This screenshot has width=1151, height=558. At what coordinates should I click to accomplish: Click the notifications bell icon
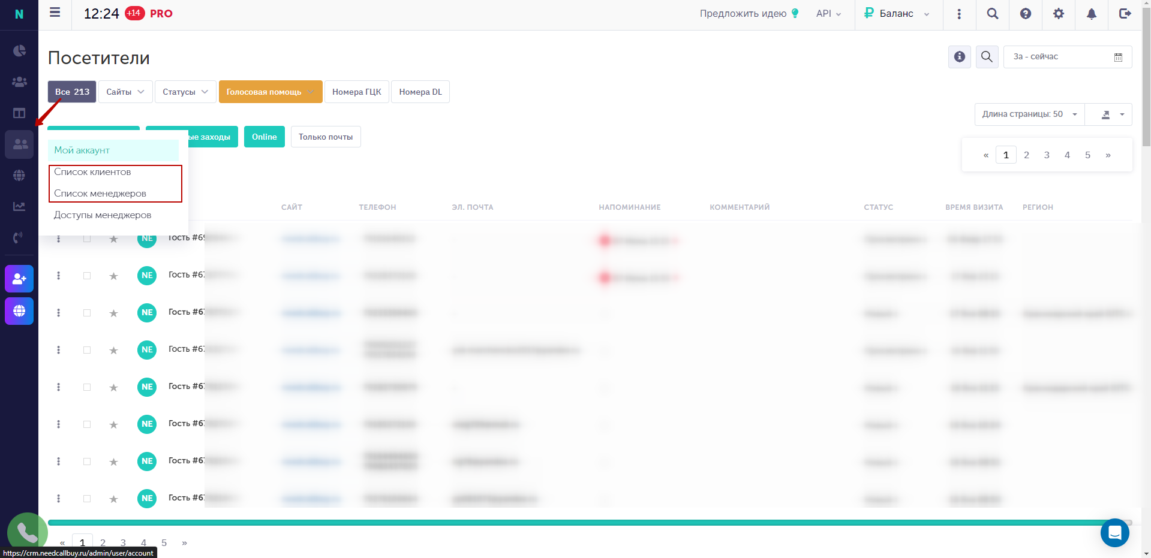[x=1092, y=14]
